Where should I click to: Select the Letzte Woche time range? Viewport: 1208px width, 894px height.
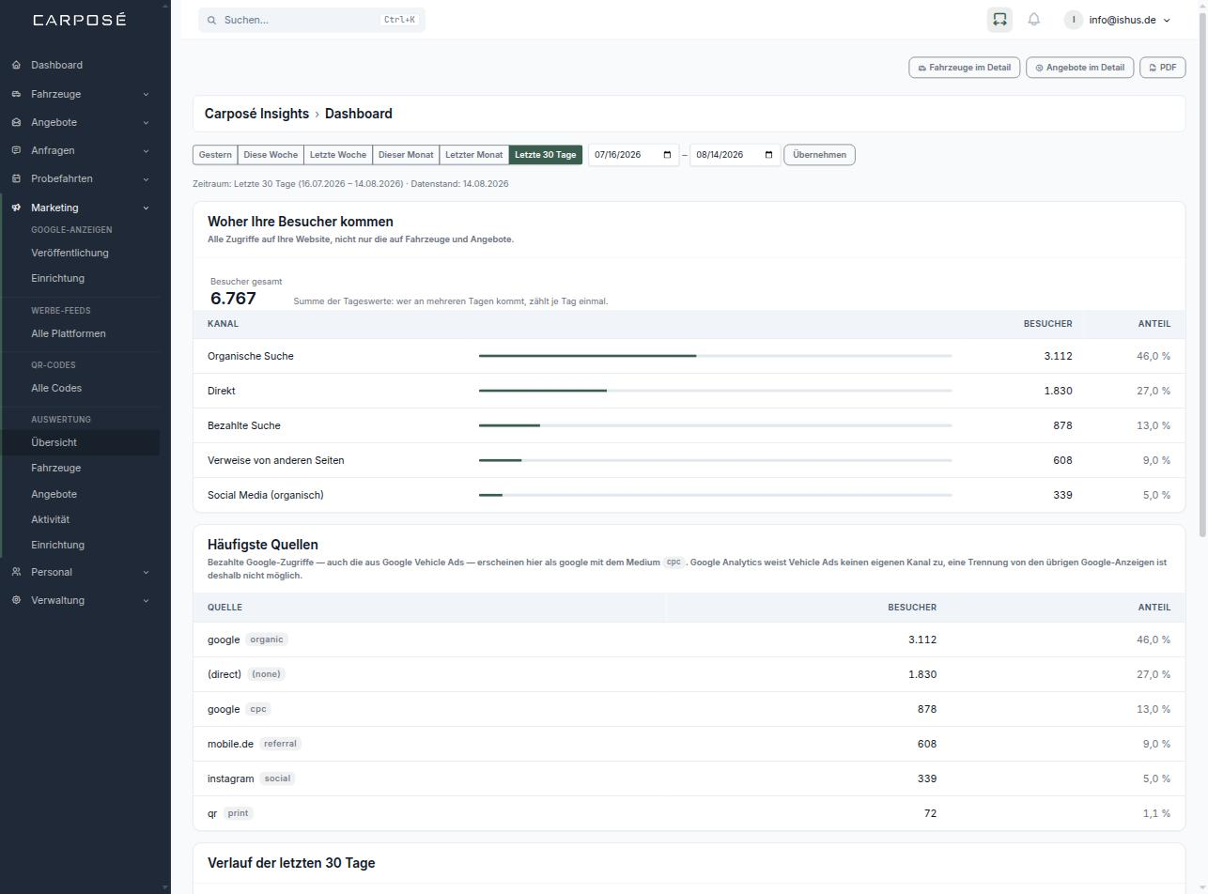(x=338, y=155)
